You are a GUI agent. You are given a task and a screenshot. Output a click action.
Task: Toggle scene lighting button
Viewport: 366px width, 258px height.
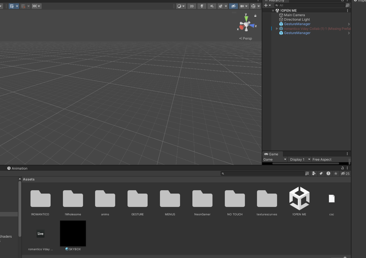(x=202, y=6)
